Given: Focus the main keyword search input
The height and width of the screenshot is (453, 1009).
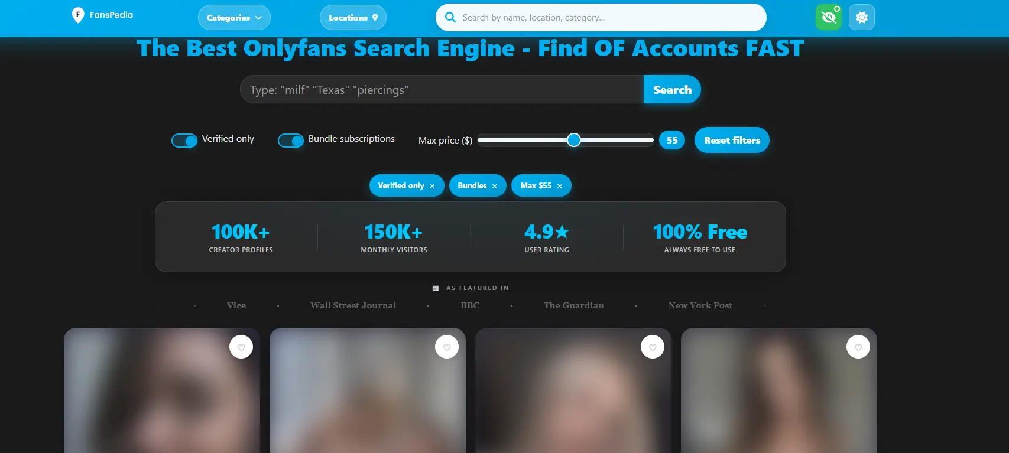Looking at the screenshot, I should (442, 90).
